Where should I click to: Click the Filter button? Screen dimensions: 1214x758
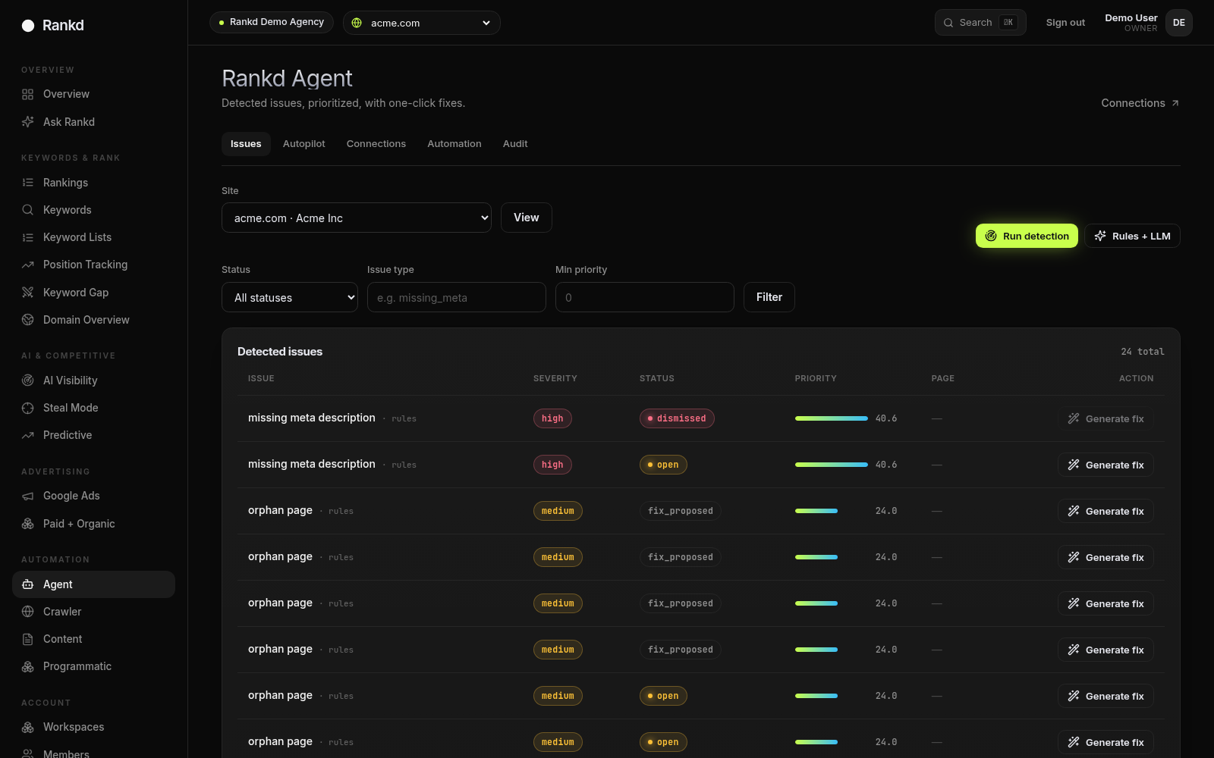point(769,297)
